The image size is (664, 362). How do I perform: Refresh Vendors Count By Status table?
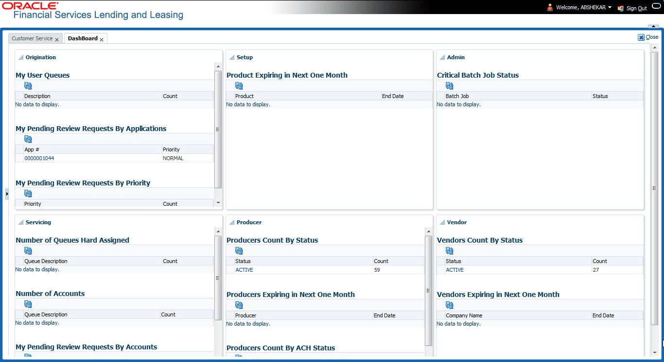[450, 251]
